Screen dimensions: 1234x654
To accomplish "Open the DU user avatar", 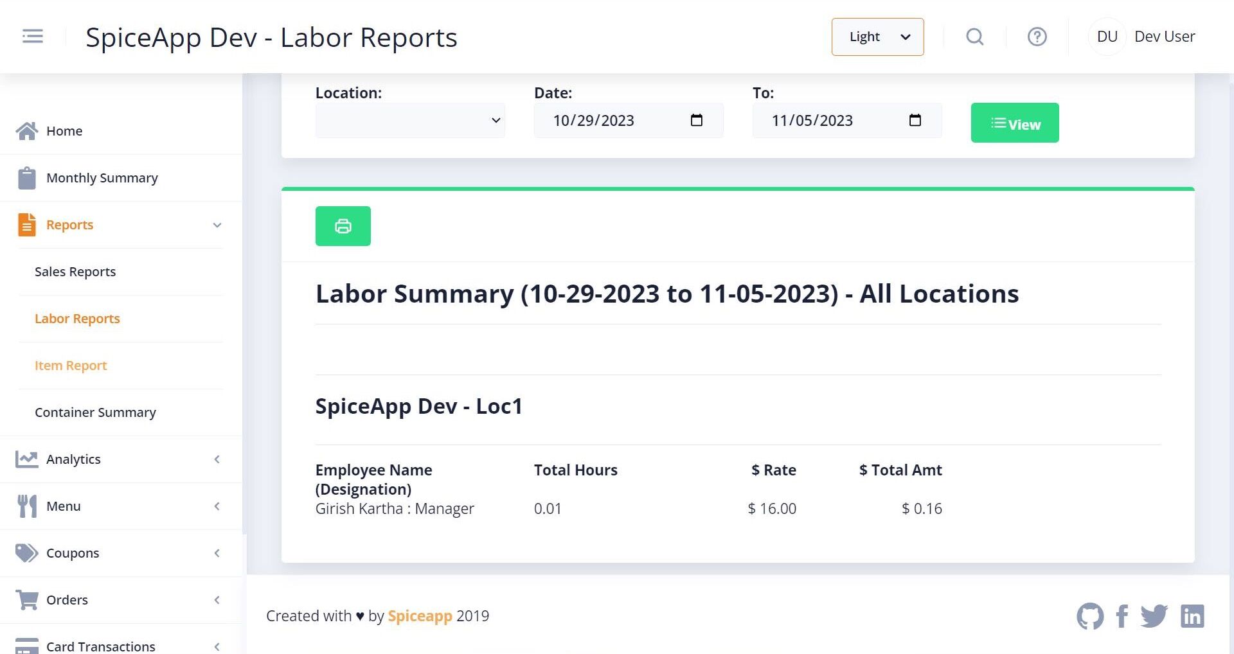I will click(1107, 37).
